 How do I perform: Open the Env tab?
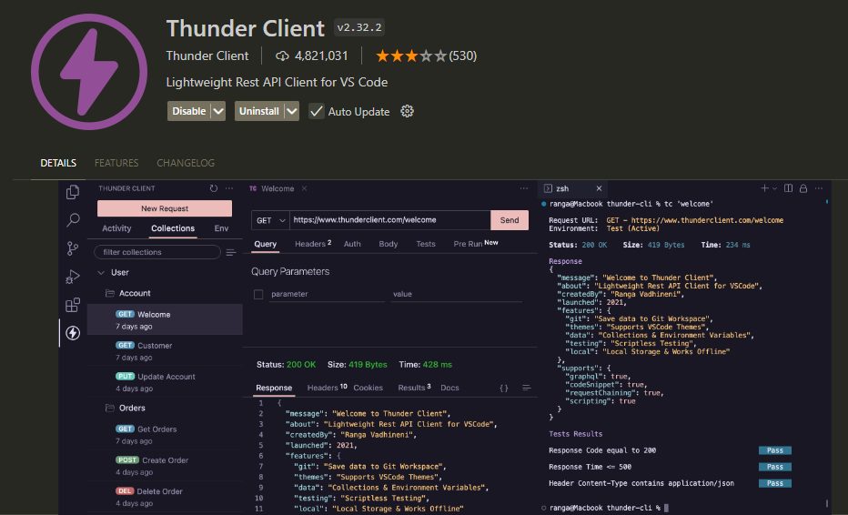[x=221, y=228]
